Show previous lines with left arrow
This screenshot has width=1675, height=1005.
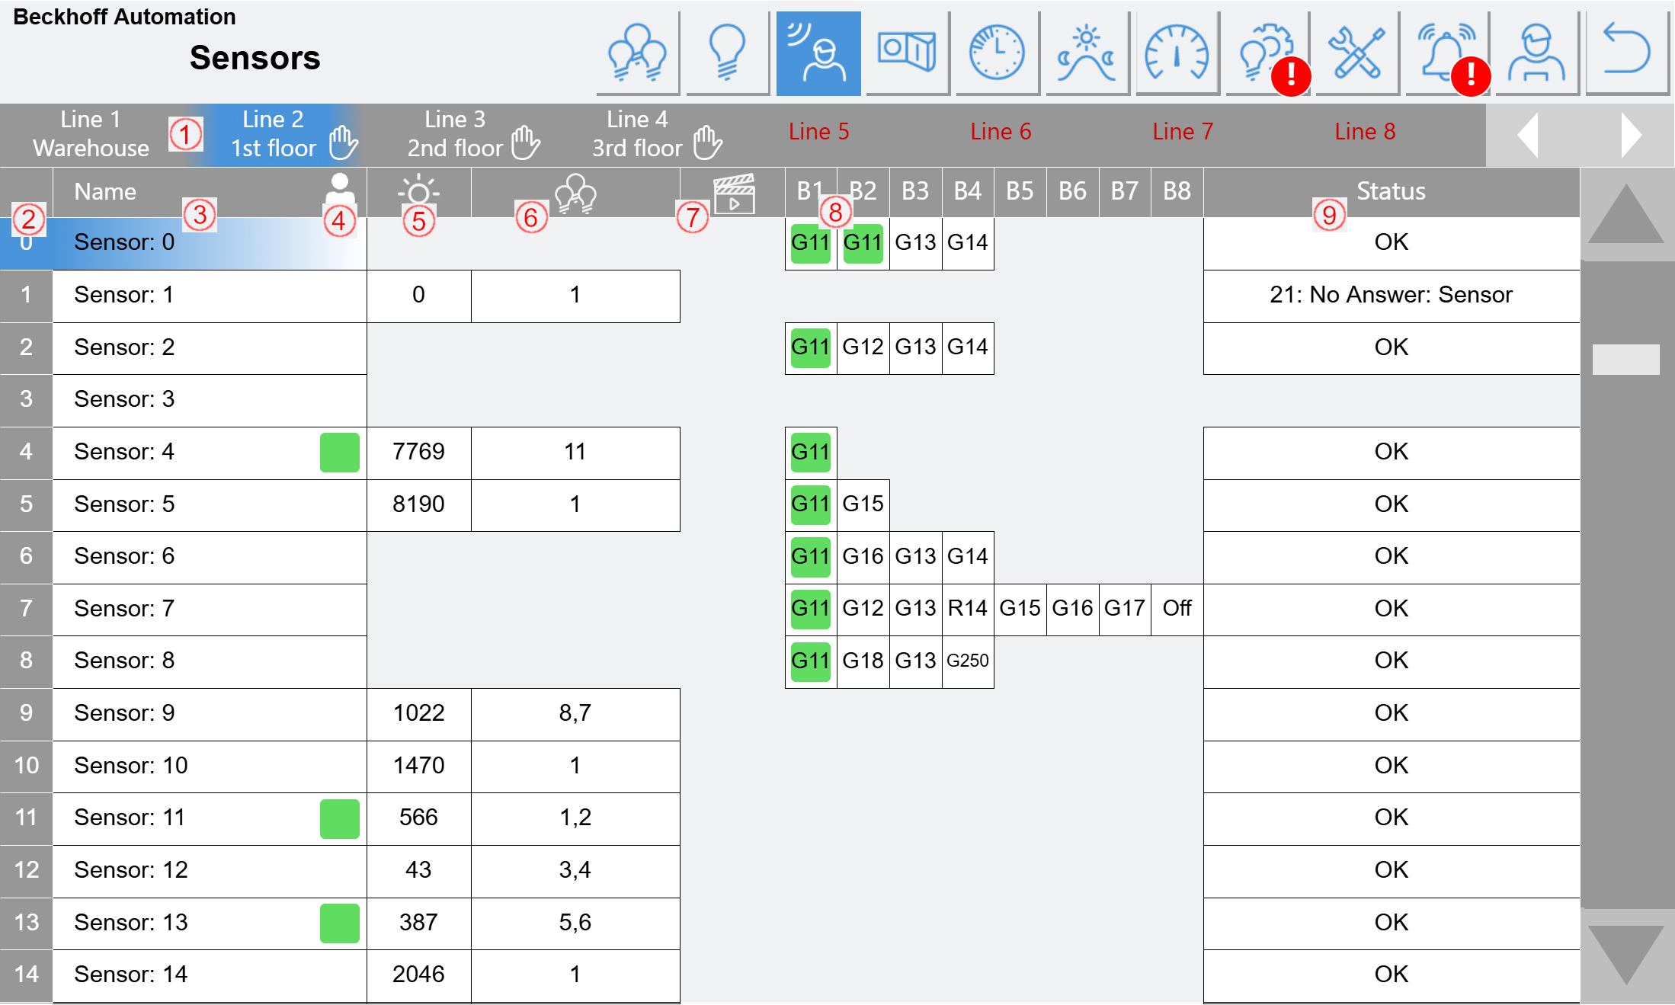click(1528, 135)
